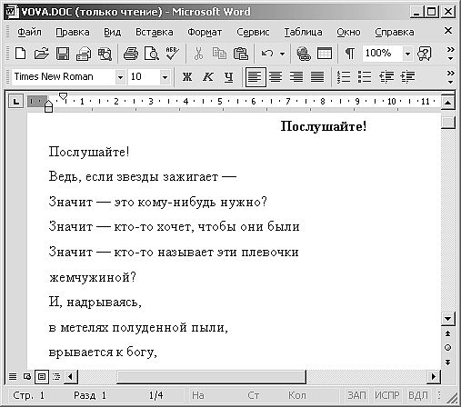Toggle show paragraph marks (¶)
Image resolution: width=461 pixels, height=407 pixels.
click(350, 54)
